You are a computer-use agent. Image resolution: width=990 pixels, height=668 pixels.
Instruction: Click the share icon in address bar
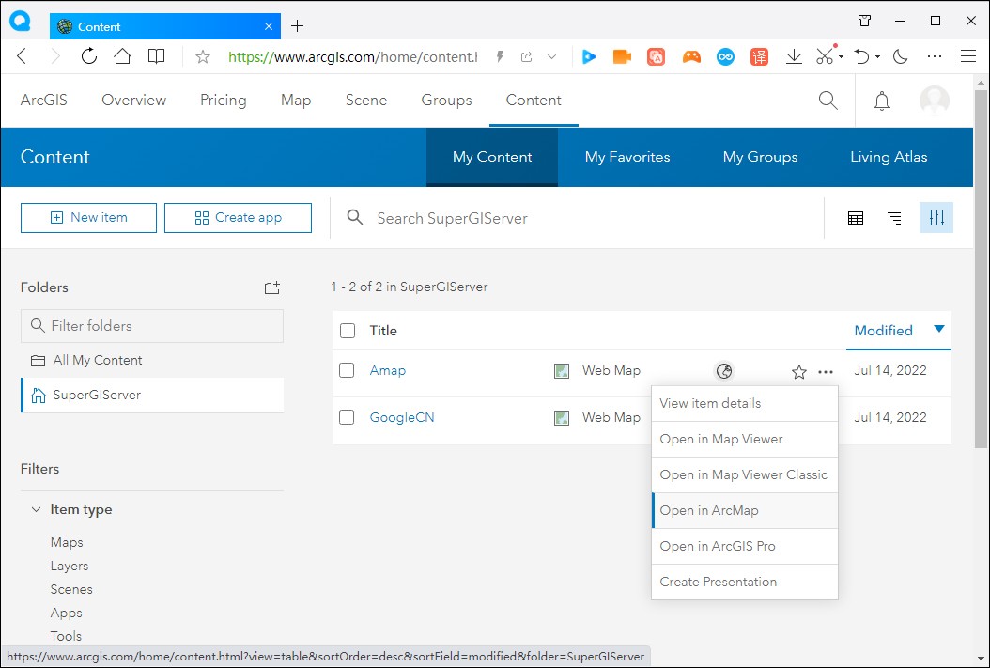point(526,56)
